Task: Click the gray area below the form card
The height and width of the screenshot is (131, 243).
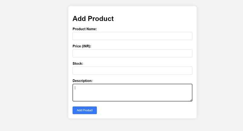Action: tap(132, 125)
